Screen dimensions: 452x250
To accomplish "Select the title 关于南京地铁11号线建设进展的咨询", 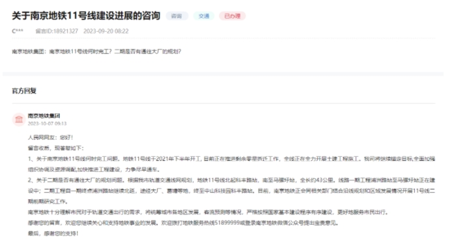I will point(86,16).
